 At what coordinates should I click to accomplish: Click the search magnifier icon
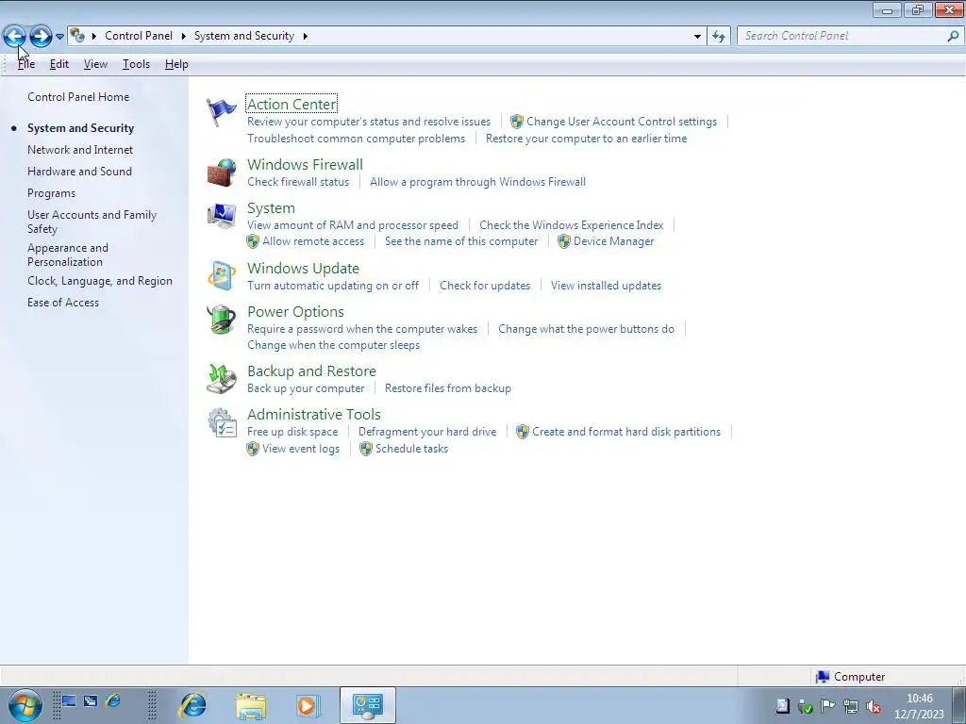point(953,37)
